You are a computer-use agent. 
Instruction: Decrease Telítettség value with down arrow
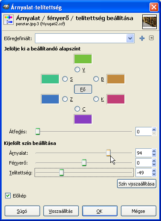154,174
